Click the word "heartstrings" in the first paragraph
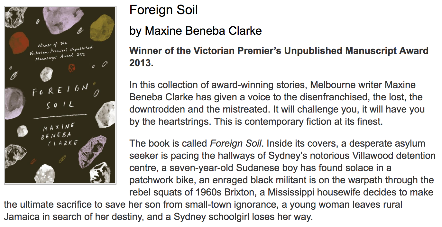 point(179,122)
